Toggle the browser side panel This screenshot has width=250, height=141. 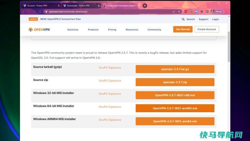[x=207, y=12]
